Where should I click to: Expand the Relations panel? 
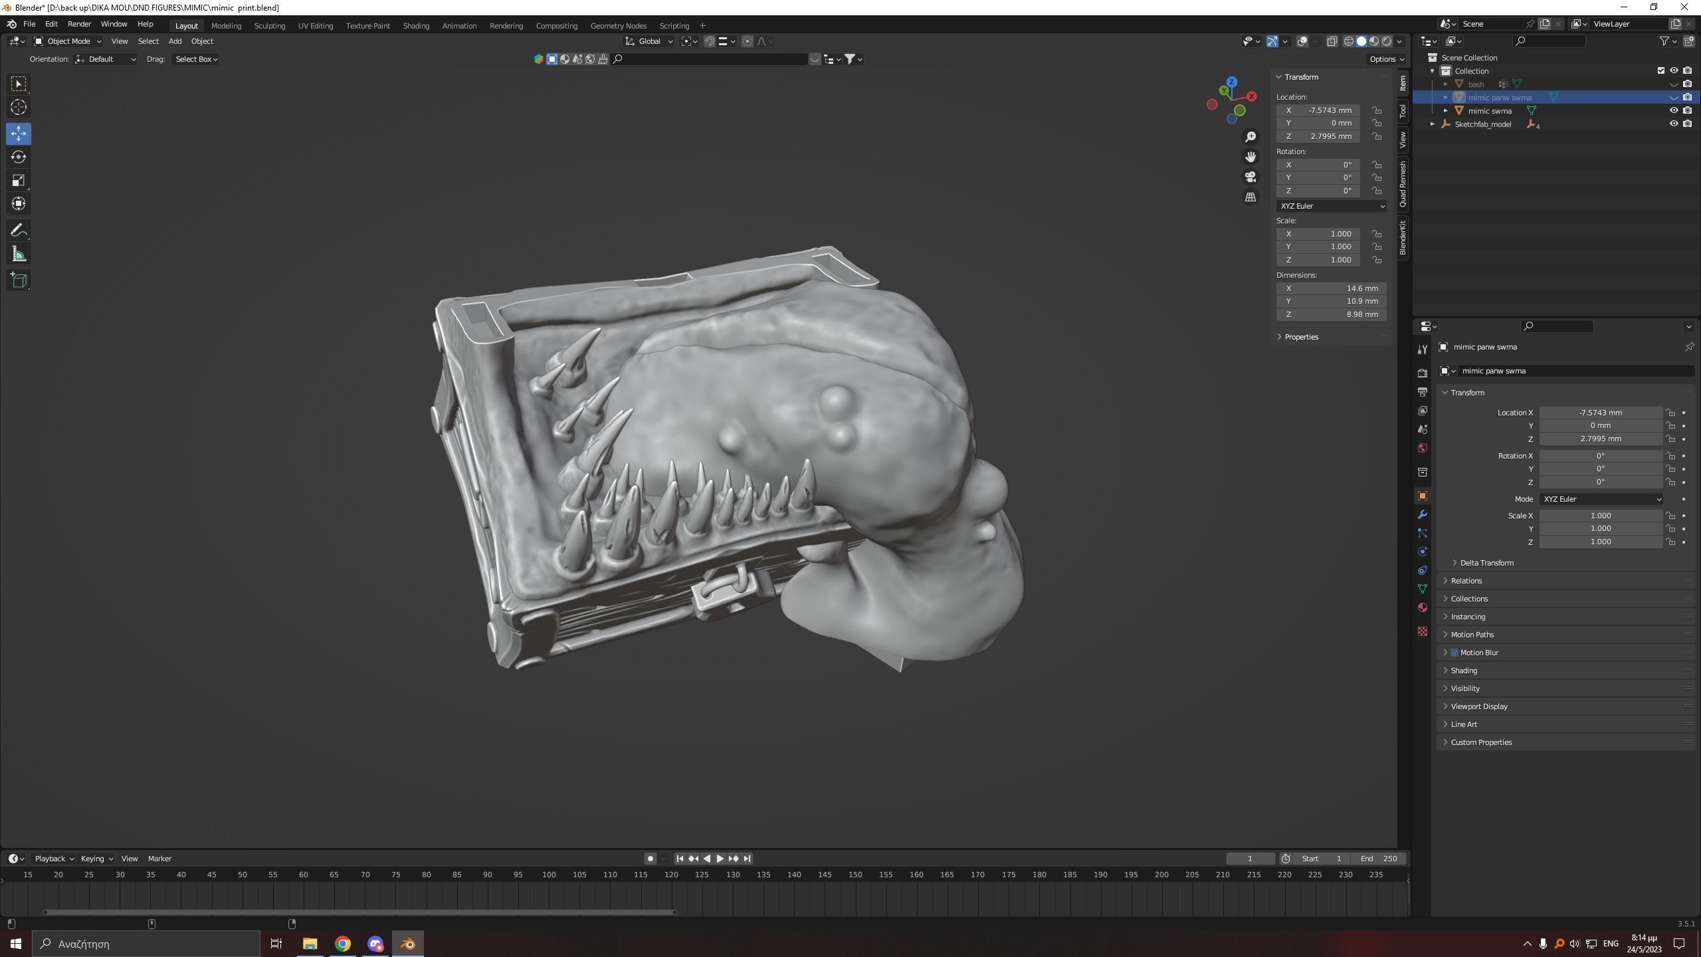1466,581
